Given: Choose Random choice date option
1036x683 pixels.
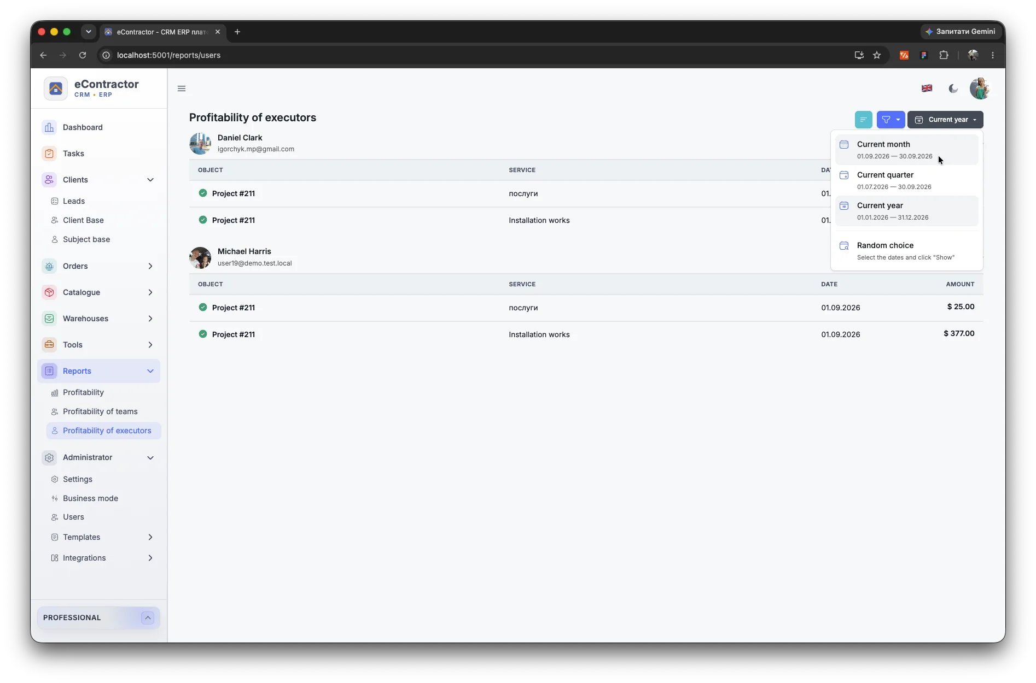Looking at the screenshot, I should click(x=906, y=251).
